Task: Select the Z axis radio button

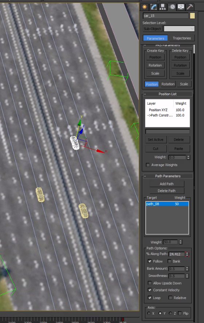Action: (x=170, y=313)
